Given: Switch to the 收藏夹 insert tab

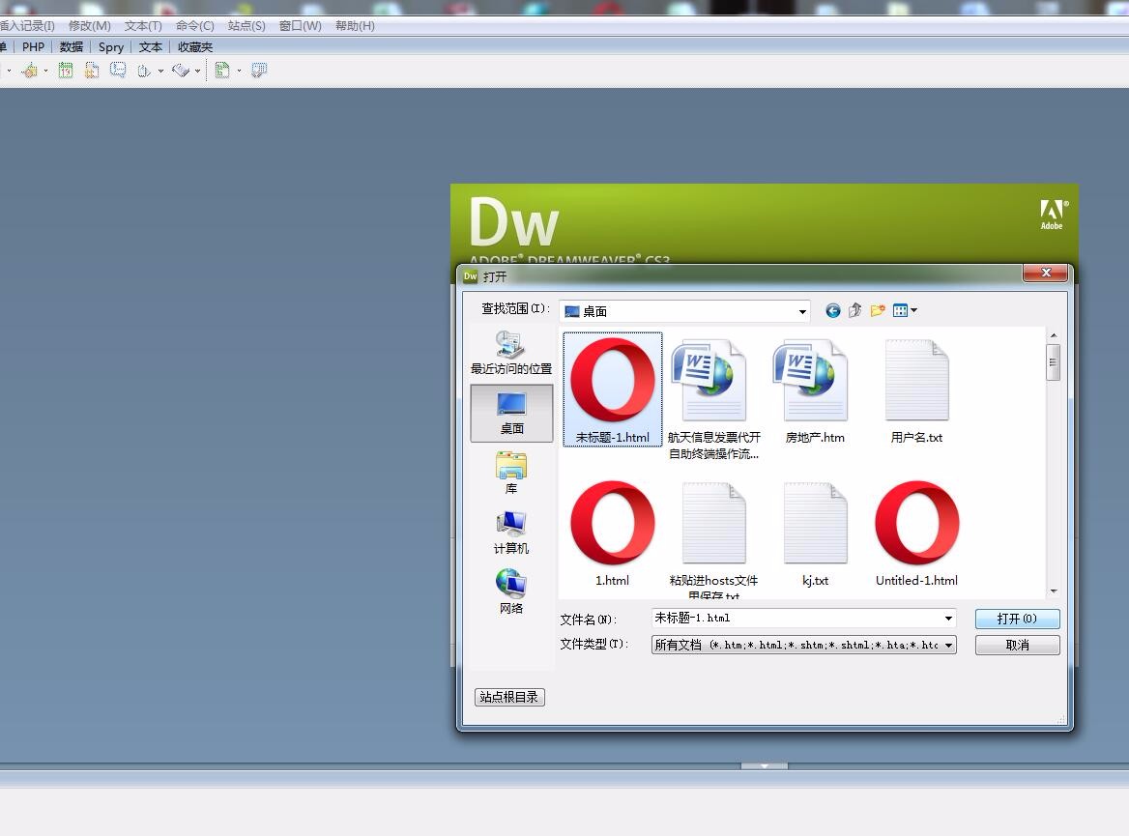Looking at the screenshot, I should 195,46.
